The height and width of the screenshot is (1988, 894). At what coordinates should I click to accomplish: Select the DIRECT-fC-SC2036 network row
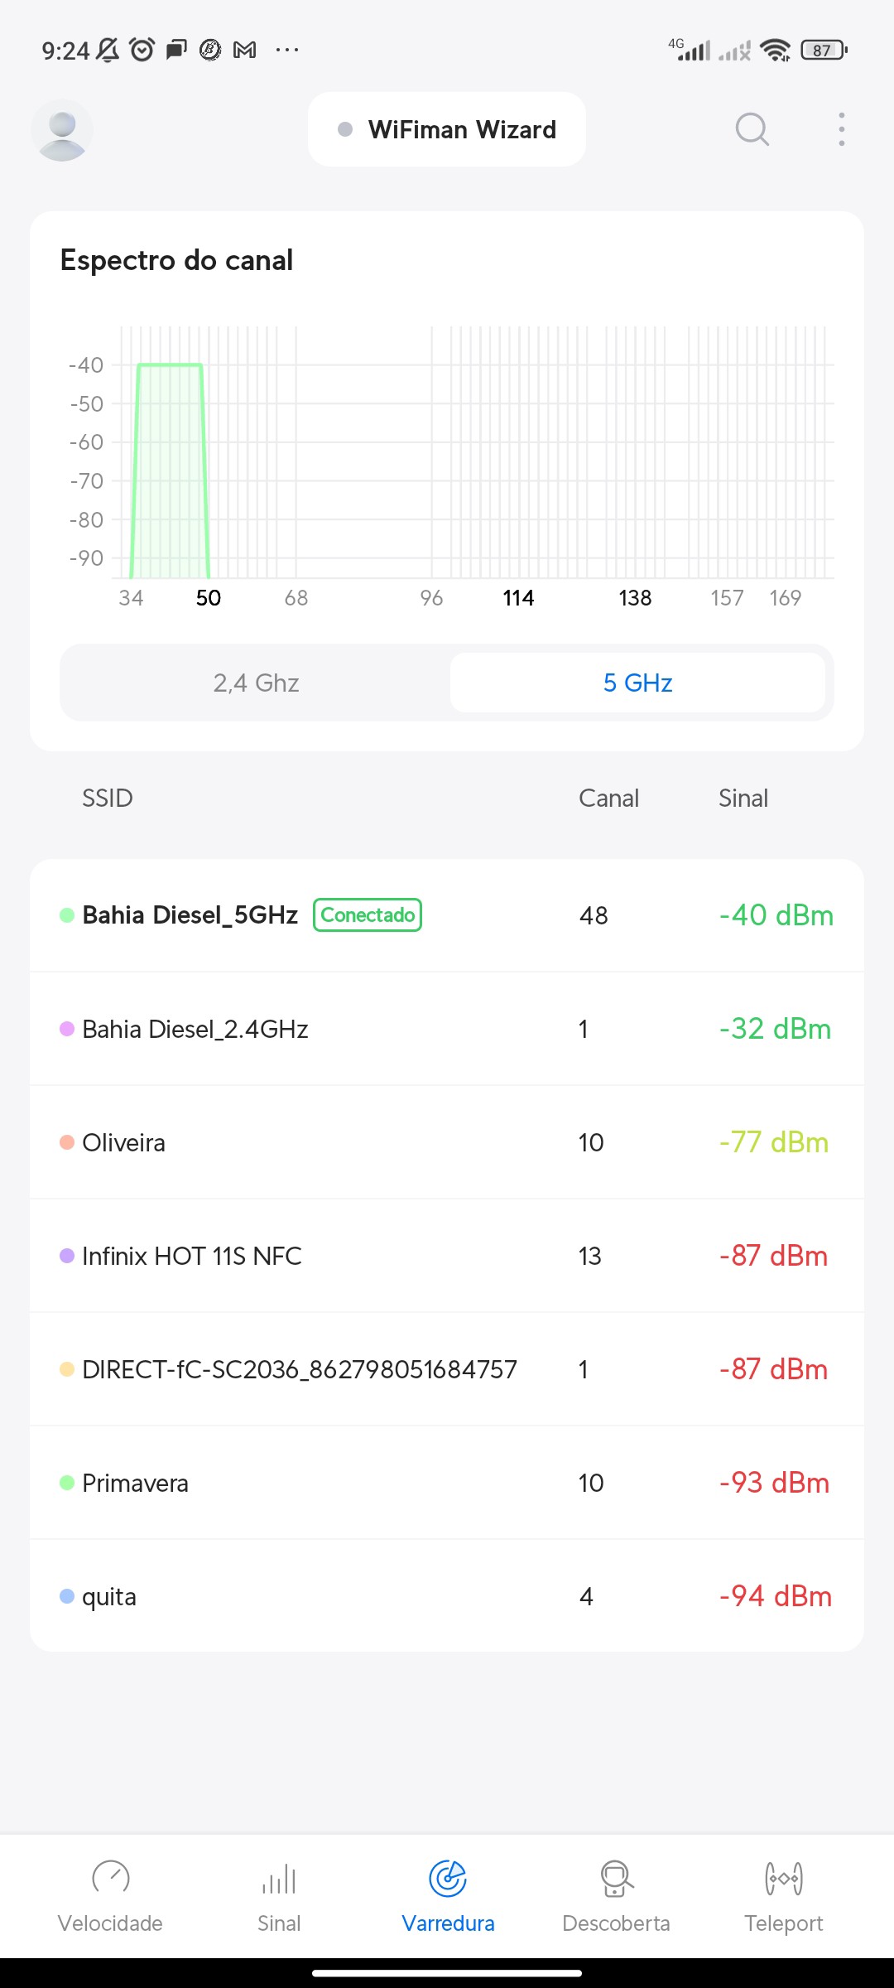[x=447, y=1369]
